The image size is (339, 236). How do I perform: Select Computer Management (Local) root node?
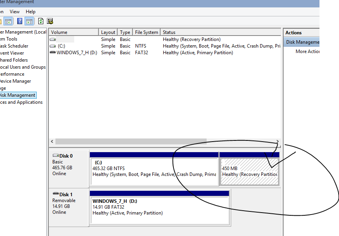tap(23, 32)
